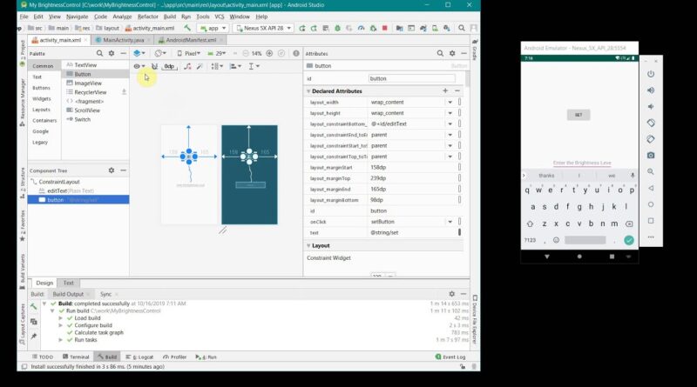
Task: Collapse the Layout section in Attributes
Action: click(308, 245)
